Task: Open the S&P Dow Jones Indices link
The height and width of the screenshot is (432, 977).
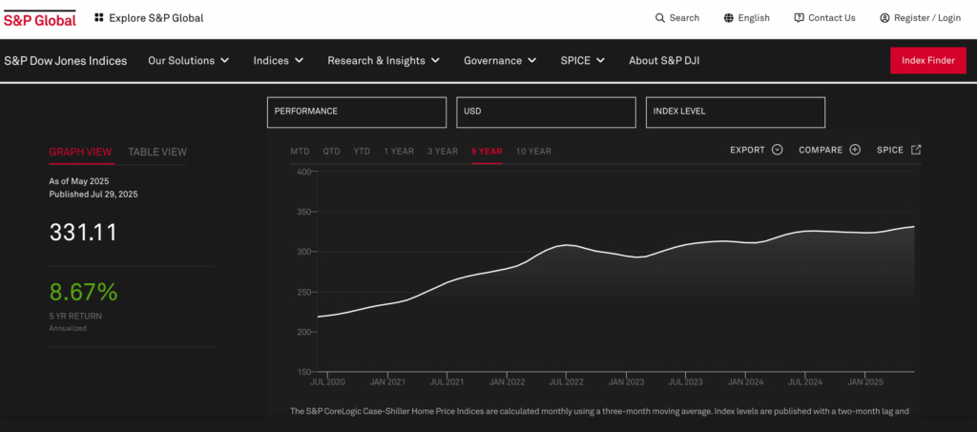Action: coord(65,61)
